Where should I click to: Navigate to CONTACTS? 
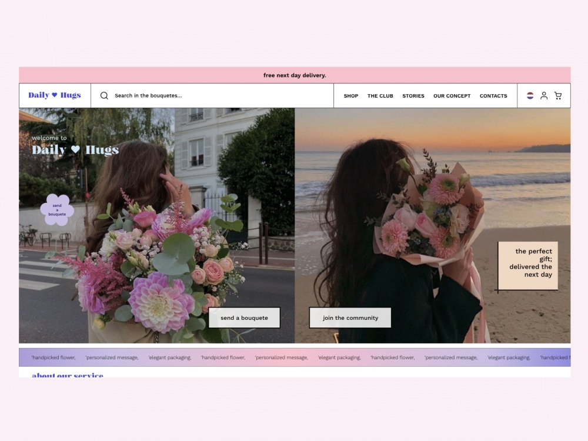[x=493, y=96]
